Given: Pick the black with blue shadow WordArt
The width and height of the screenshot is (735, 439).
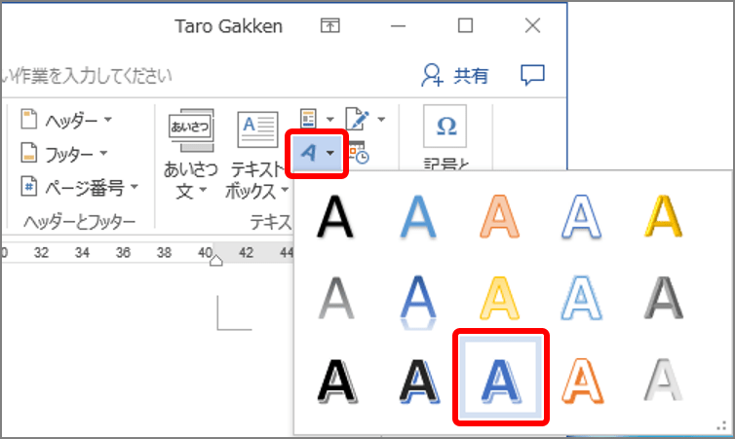Looking at the screenshot, I should (419, 381).
